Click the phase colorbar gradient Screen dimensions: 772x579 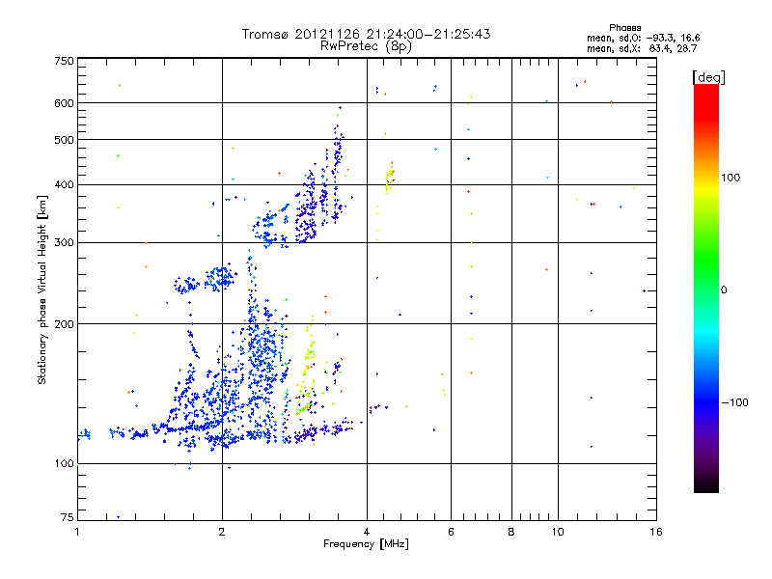tap(706, 288)
